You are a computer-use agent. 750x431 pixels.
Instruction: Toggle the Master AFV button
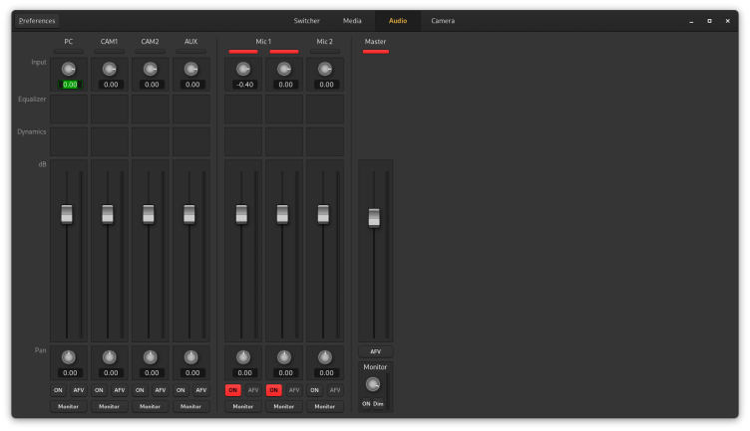[375, 351]
